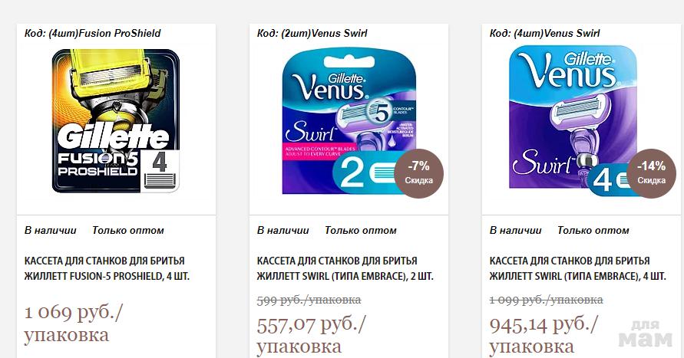Open the Venus Swirl 2-pack product image
This screenshot has width=684, height=358.
(349, 120)
